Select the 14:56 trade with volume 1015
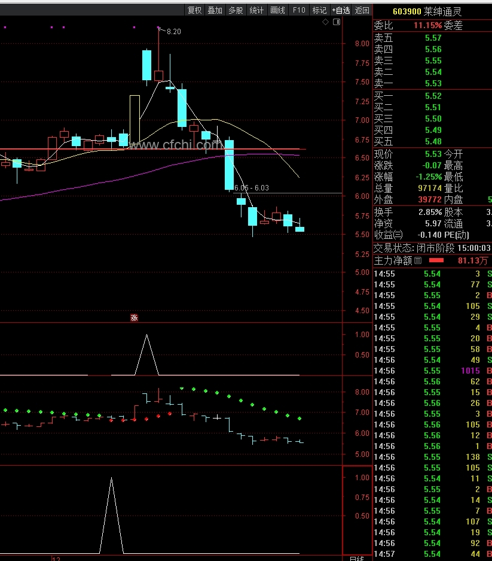This screenshot has height=561, width=492. pos(432,371)
